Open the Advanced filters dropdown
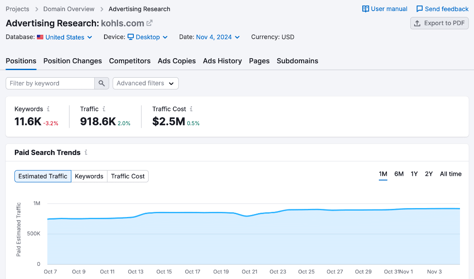 [x=145, y=83]
